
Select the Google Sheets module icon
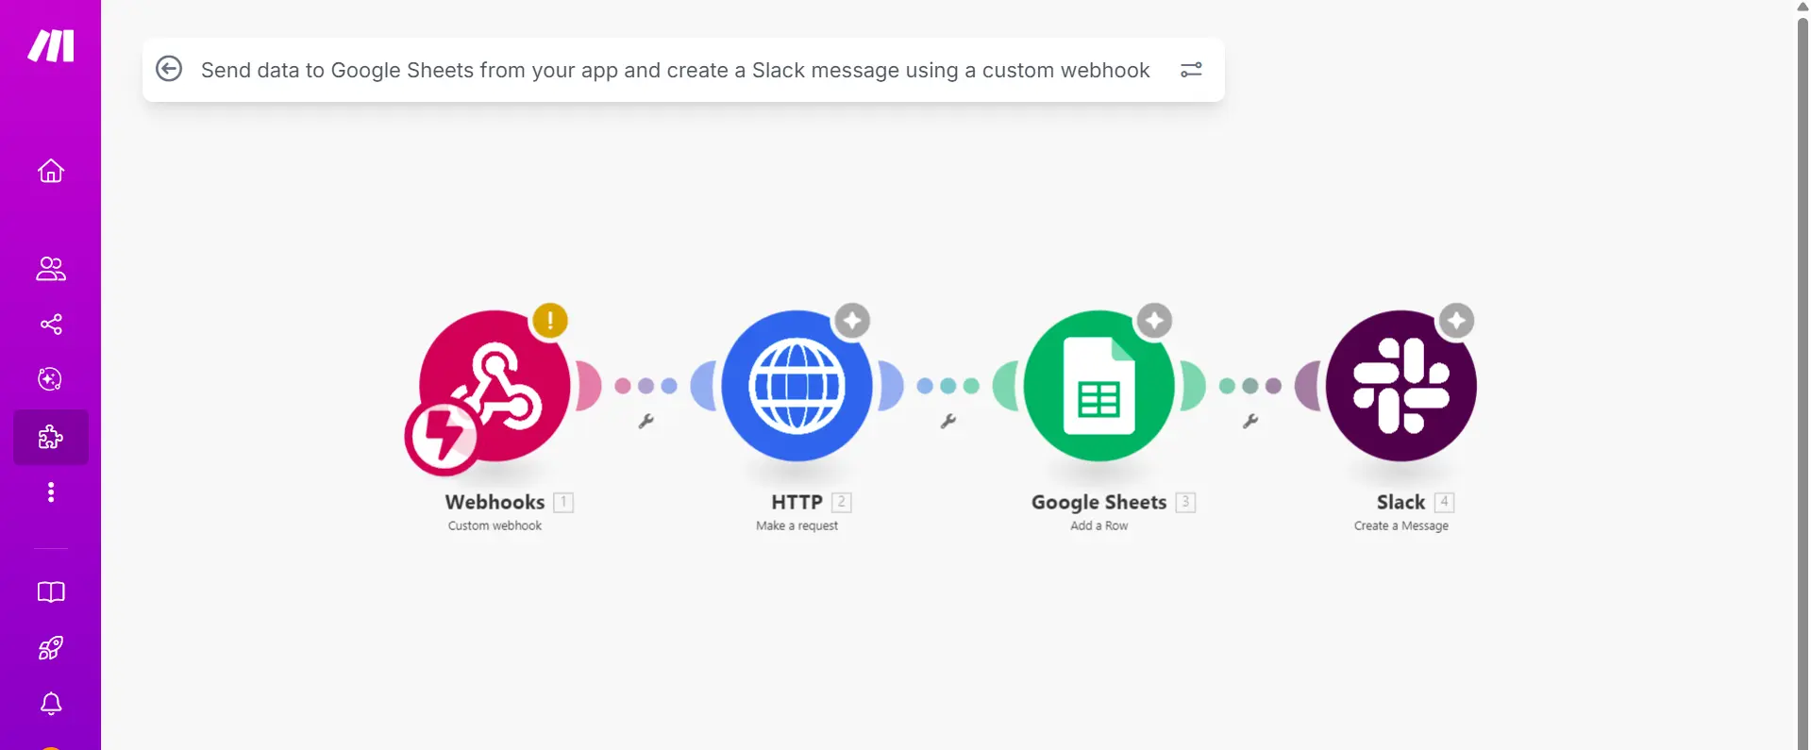coord(1099,386)
